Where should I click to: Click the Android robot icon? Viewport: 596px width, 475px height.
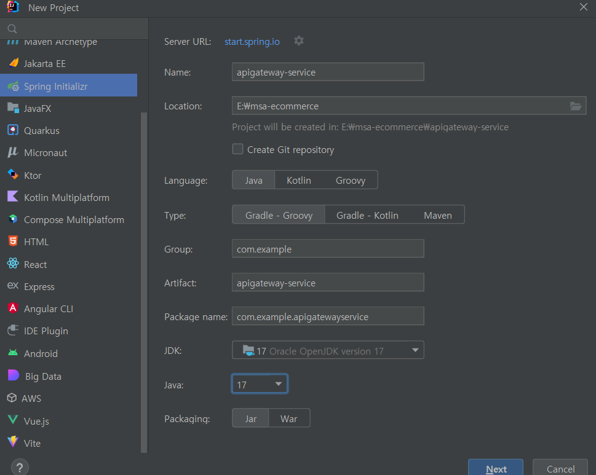[13, 353]
